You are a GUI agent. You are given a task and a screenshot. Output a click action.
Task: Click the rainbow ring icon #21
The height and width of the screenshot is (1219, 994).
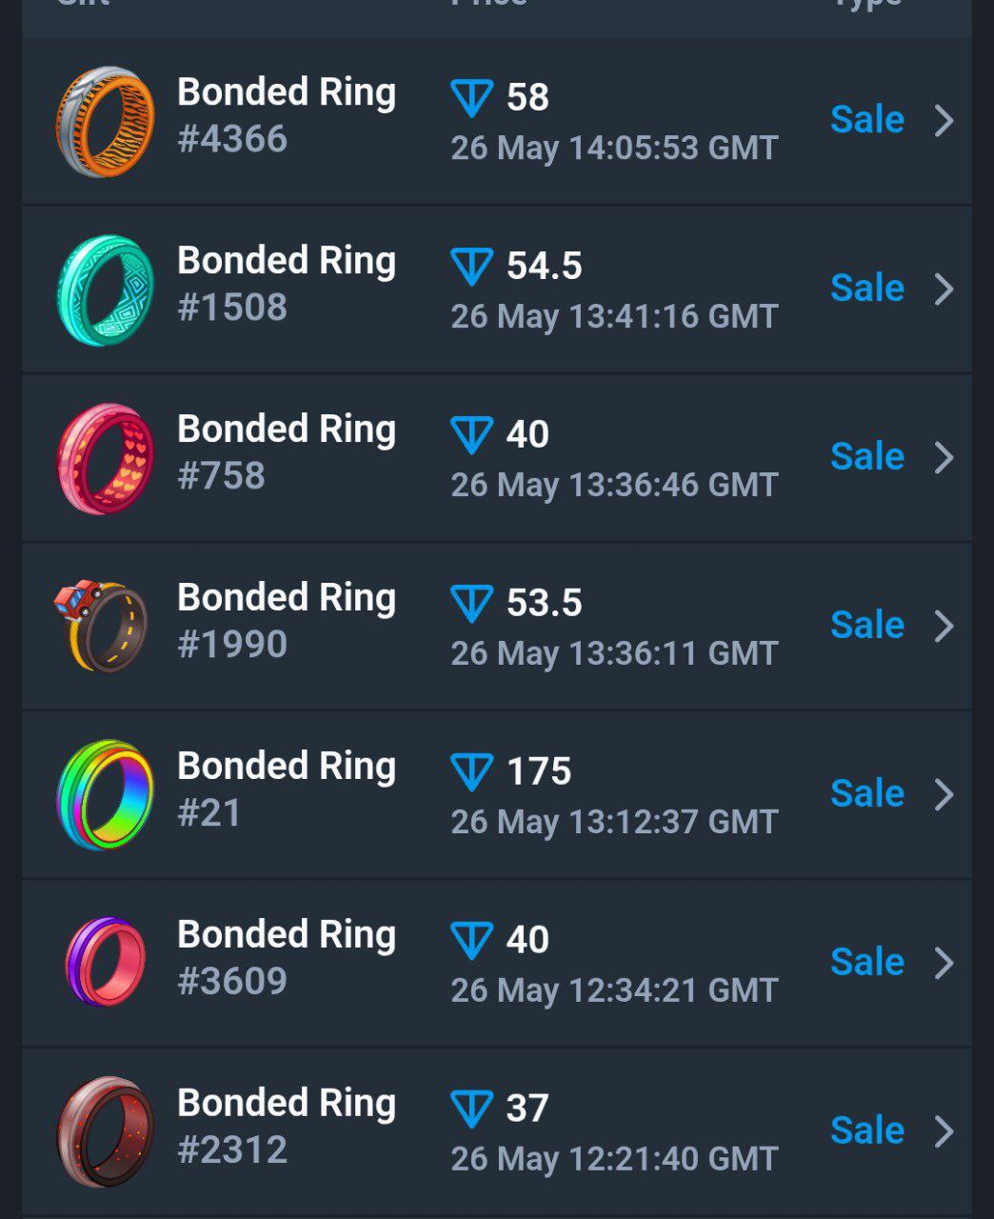point(105,794)
